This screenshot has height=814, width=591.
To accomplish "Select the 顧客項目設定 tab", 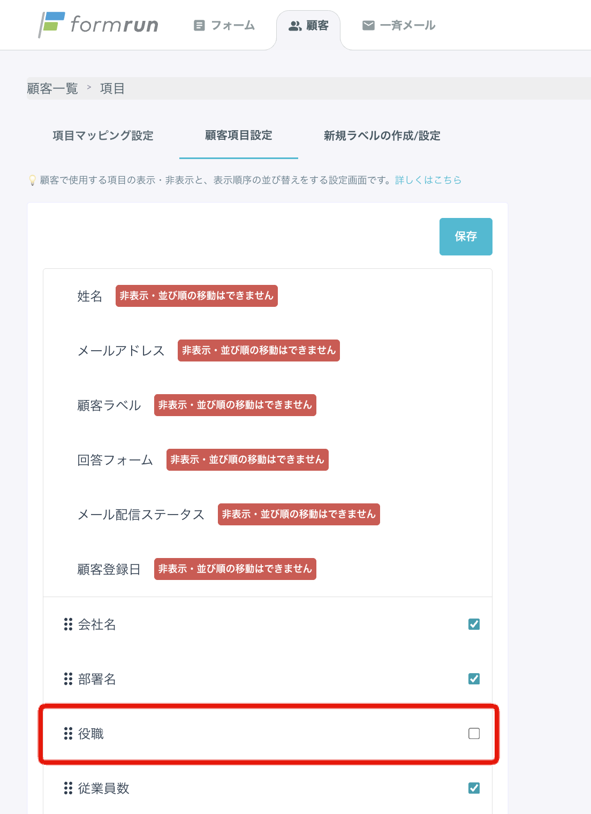I will [239, 135].
